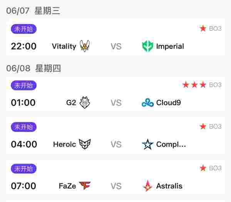Click the Imperial team logo

(147, 46)
